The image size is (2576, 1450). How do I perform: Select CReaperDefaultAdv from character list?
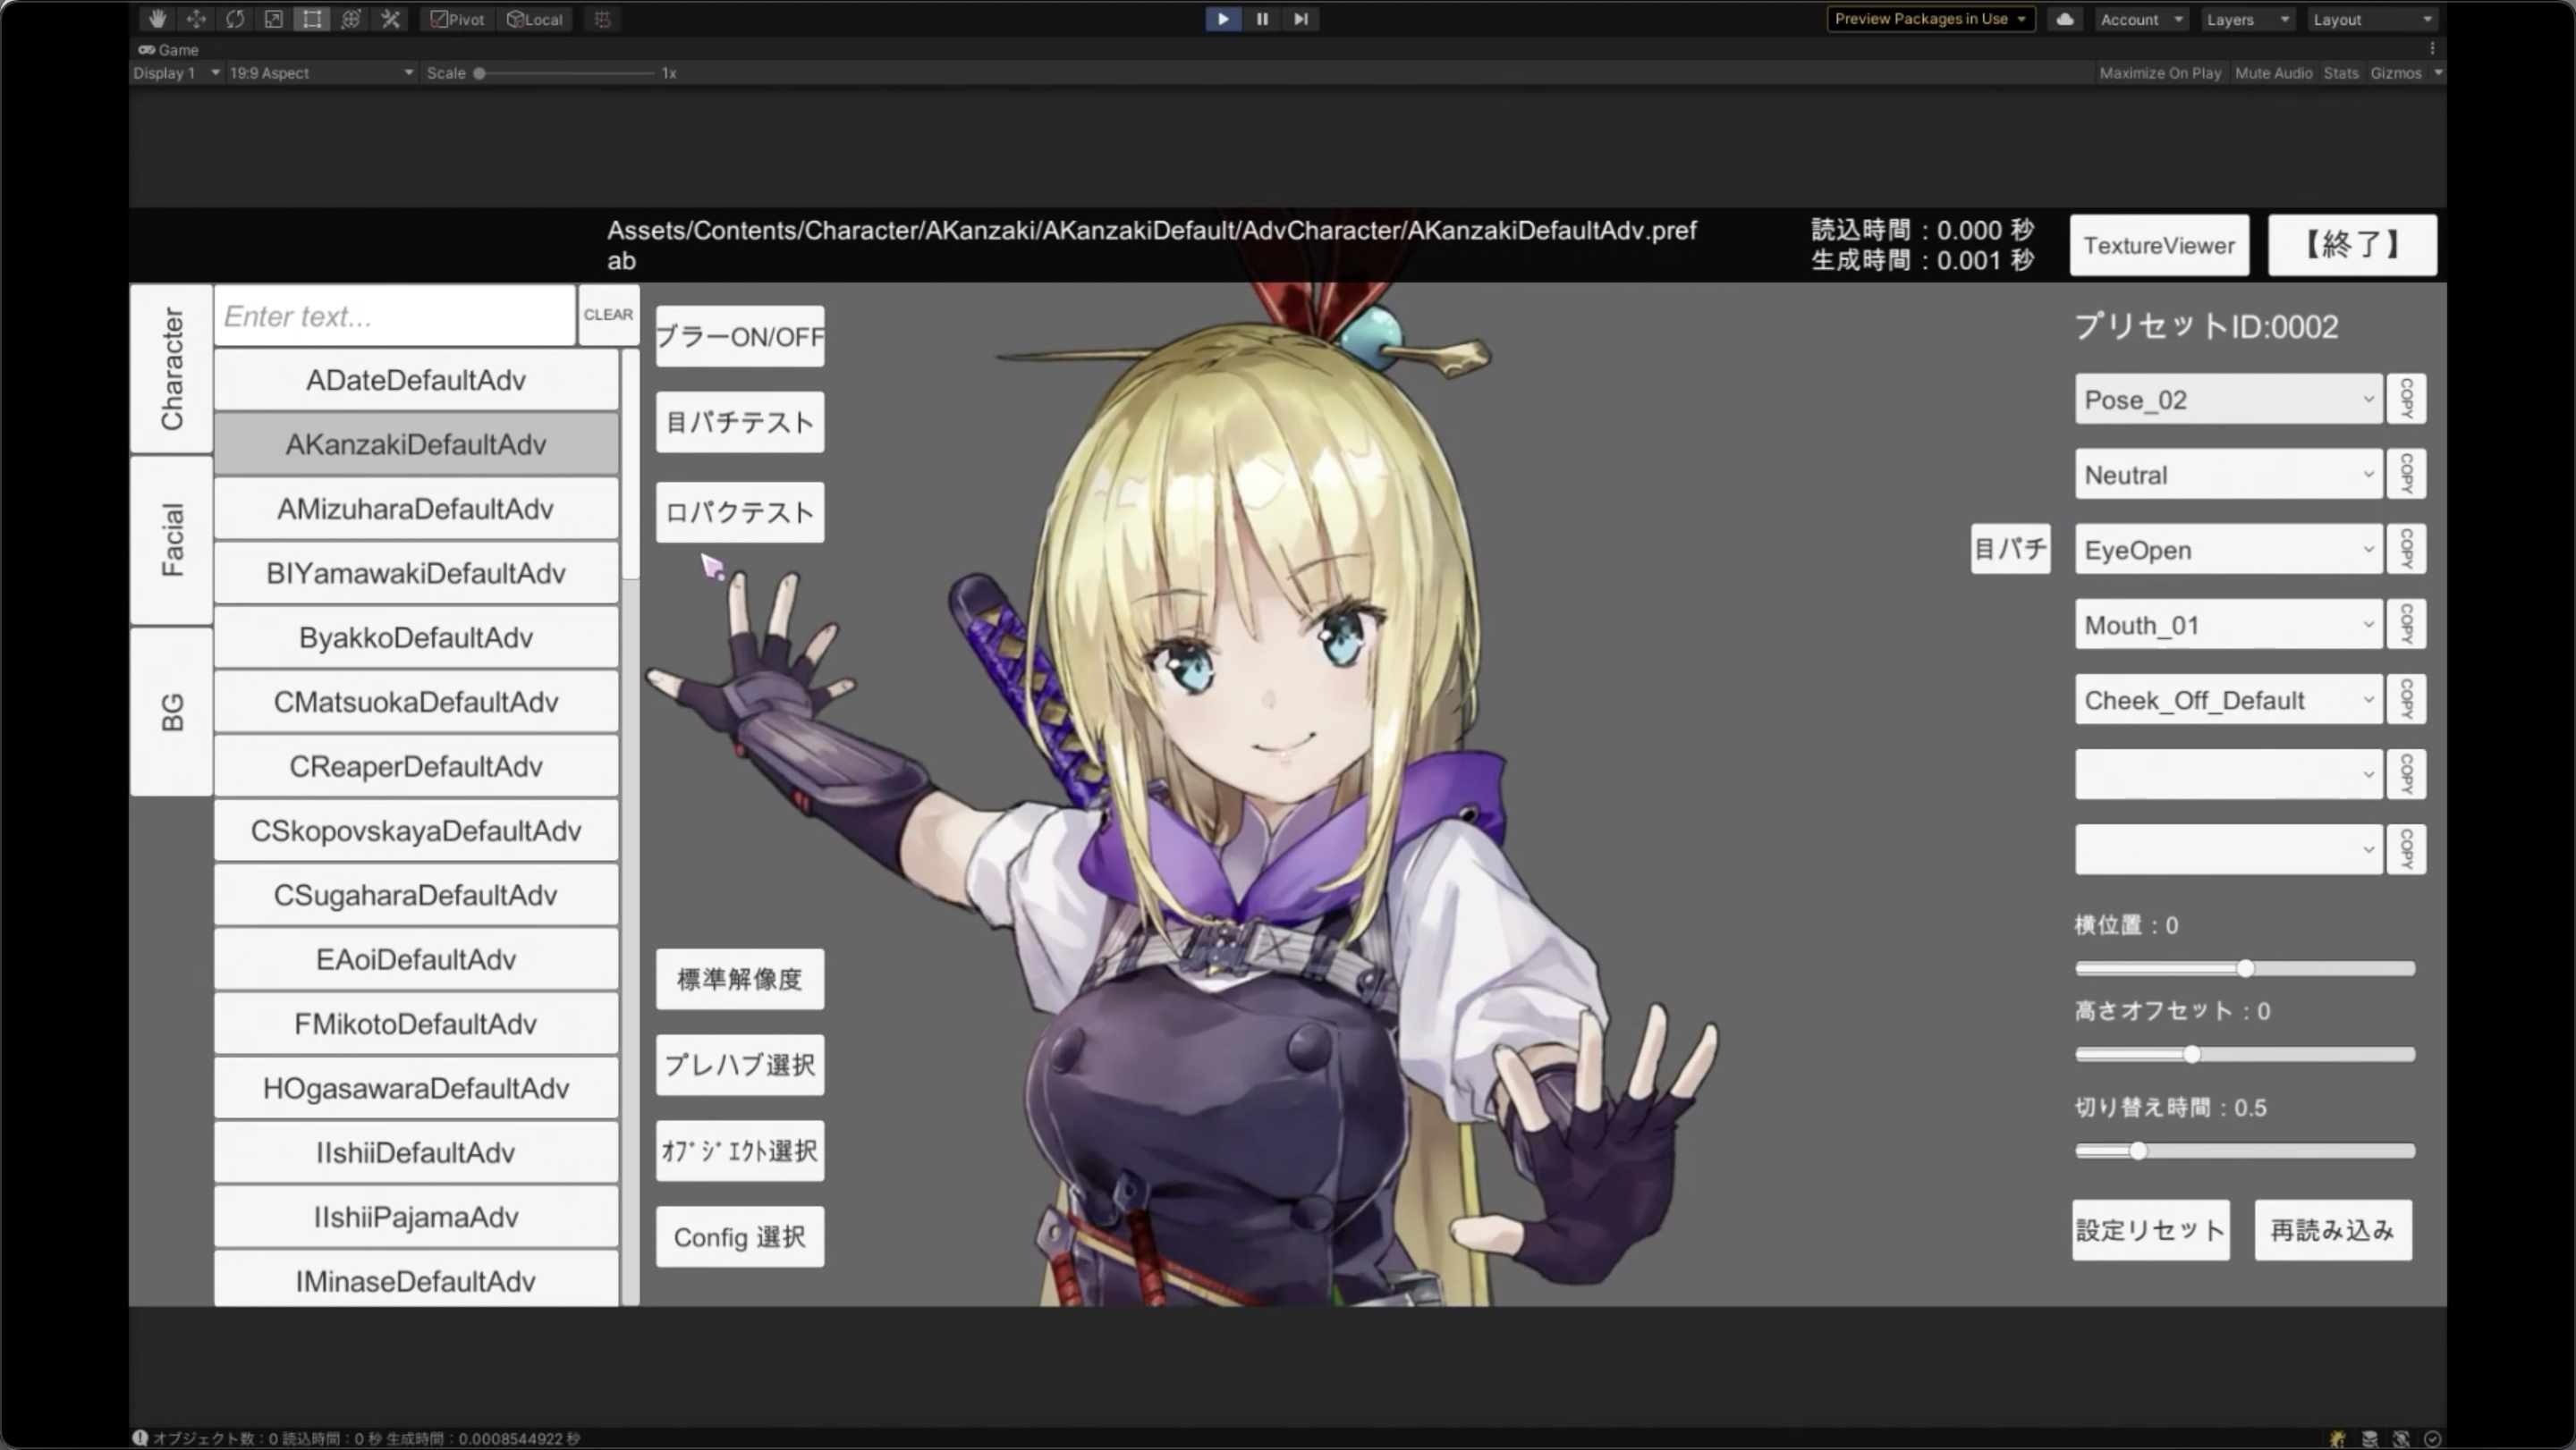point(415,766)
